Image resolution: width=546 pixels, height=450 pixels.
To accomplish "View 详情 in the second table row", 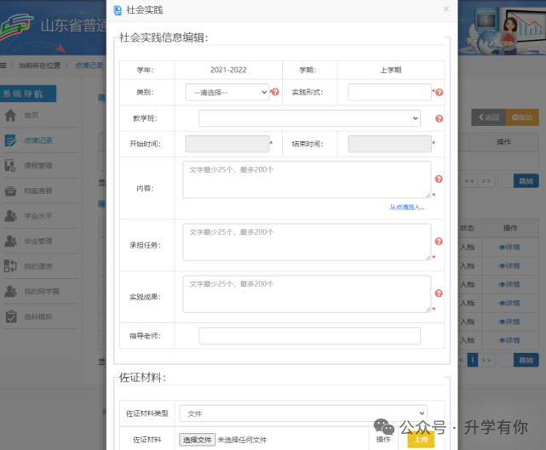I will click(509, 265).
